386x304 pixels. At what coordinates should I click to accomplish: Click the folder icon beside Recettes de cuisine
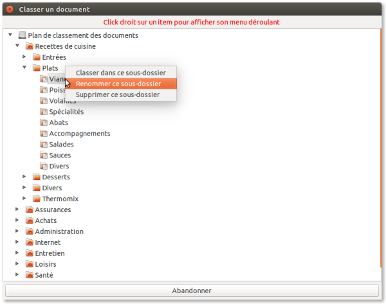click(29, 46)
